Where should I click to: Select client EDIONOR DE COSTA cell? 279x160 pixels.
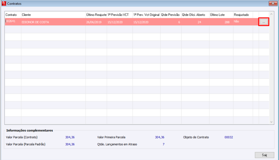point(53,22)
